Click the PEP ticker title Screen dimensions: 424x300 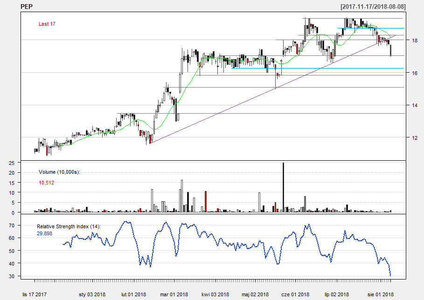click(27, 7)
